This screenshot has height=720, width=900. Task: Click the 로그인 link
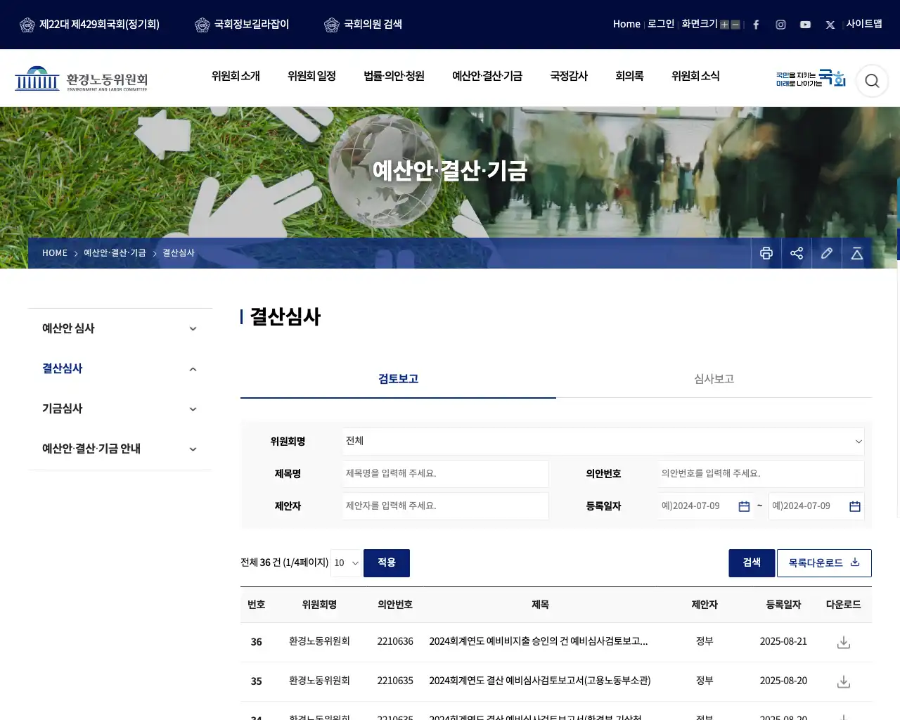tap(661, 24)
